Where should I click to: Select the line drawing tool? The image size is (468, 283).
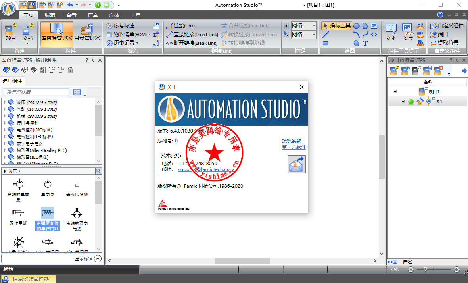pyautogui.click(x=326, y=35)
